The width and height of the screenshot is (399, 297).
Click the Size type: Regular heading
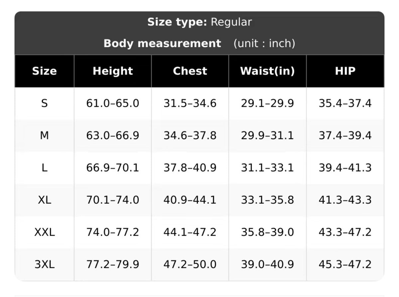tap(199, 22)
